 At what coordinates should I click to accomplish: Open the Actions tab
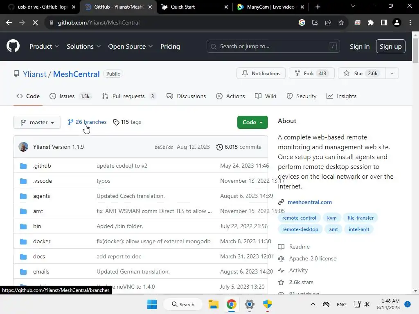pyautogui.click(x=230, y=96)
